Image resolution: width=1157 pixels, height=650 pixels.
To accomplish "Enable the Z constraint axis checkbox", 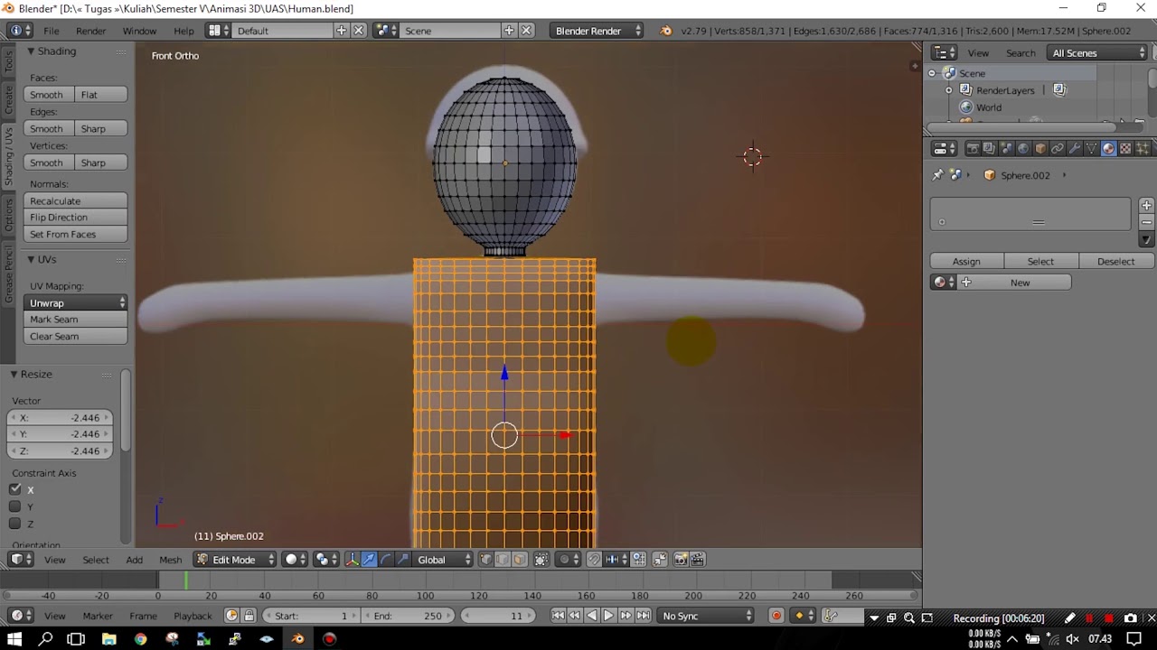I will coord(15,524).
